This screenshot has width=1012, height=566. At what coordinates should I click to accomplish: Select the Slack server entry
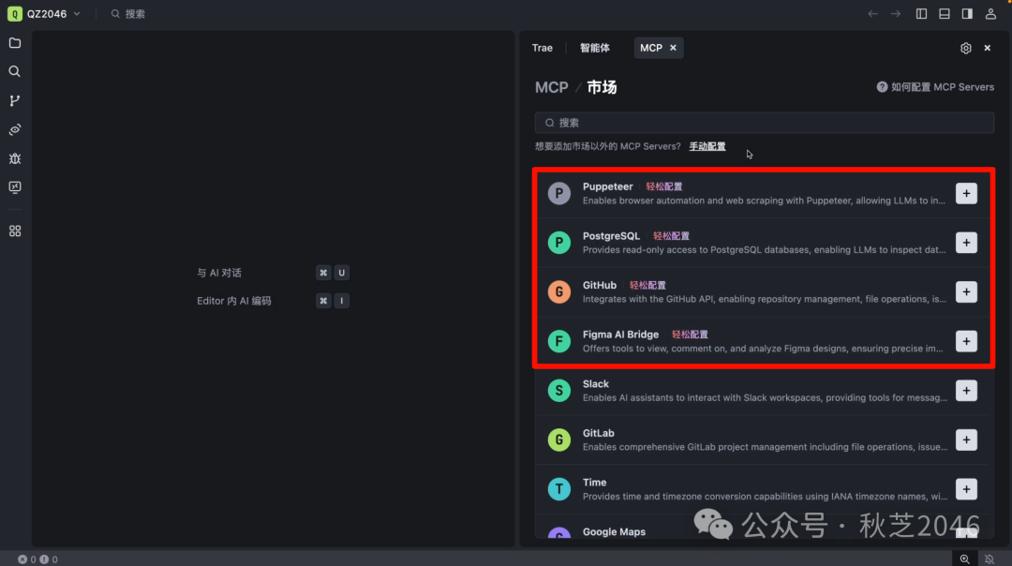coord(764,391)
